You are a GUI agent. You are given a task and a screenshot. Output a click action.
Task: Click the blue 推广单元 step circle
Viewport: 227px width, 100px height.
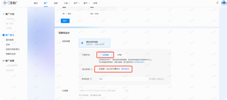[4, 35]
